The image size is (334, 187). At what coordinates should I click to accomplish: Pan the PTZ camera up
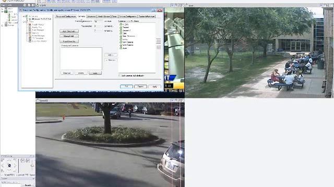pos(9,161)
